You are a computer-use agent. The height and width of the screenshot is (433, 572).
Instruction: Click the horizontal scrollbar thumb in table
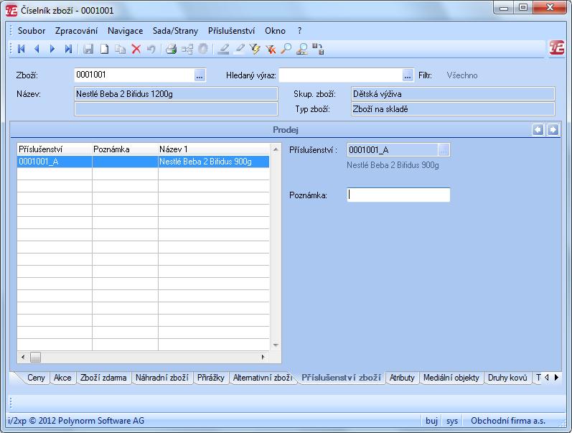pyautogui.click(x=35, y=357)
